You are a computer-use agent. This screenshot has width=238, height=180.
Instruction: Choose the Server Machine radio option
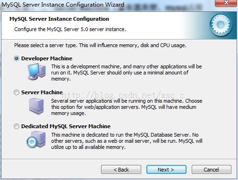click(17, 92)
